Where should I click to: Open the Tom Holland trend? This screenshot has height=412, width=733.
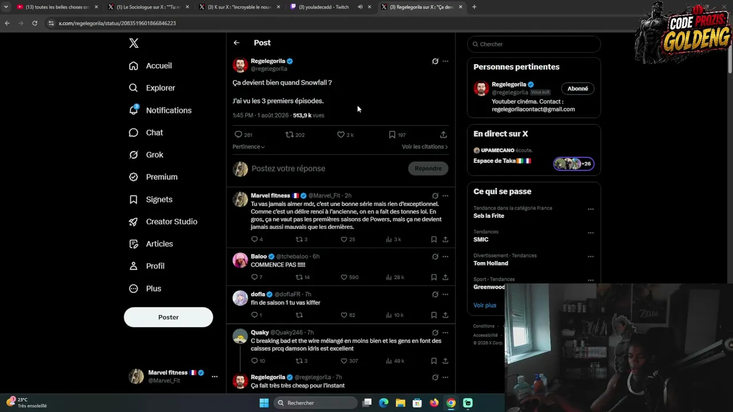pyautogui.click(x=491, y=263)
